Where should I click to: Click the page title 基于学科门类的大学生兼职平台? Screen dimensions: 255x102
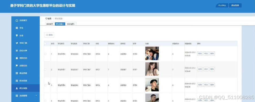(43, 6)
